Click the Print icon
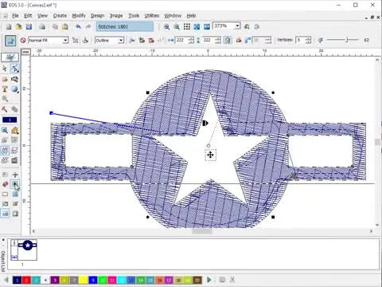The height and width of the screenshot is (287, 382). [x=42, y=27]
